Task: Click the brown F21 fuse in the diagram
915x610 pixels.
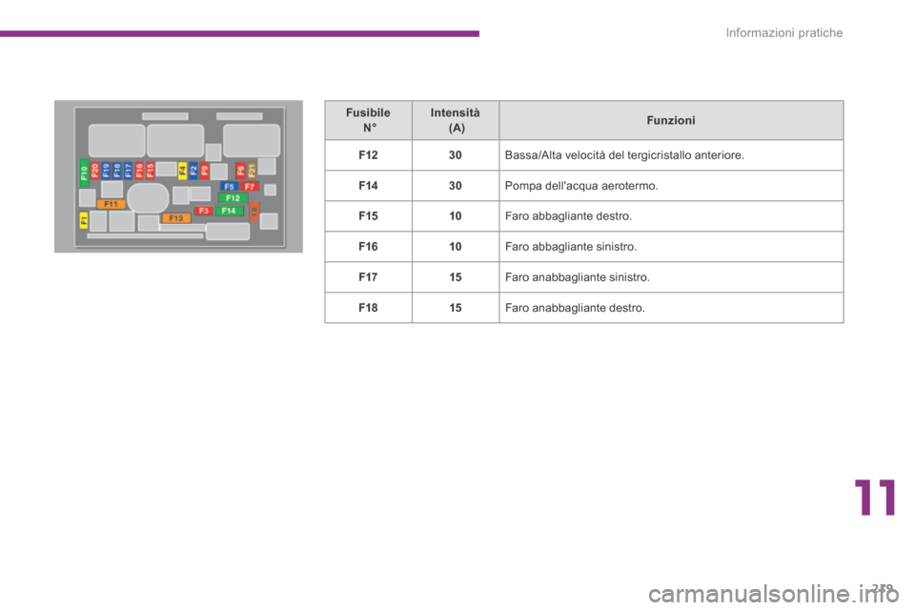Action: point(252,171)
